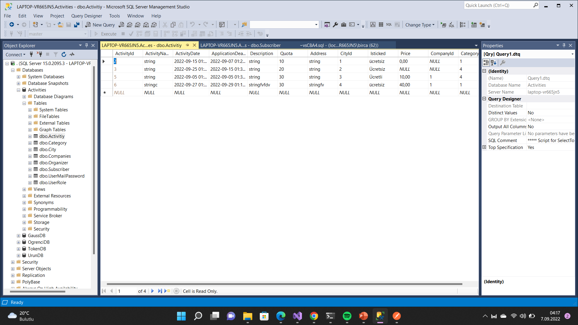The height and width of the screenshot is (325, 578).
Task: Expand the dbo.Activitiy table node
Action: tap(30, 136)
